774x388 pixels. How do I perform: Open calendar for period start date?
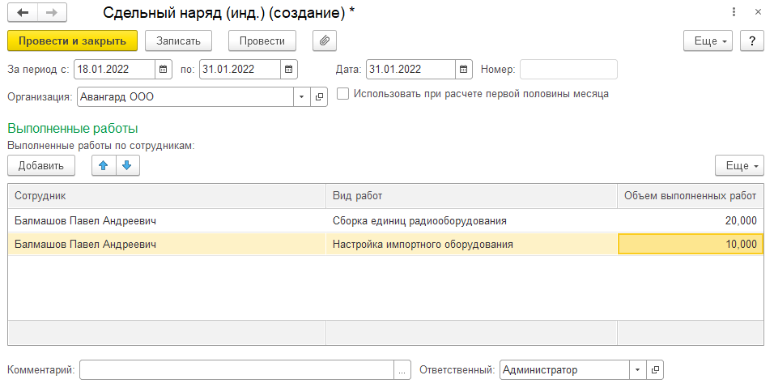(x=164, y=70)
